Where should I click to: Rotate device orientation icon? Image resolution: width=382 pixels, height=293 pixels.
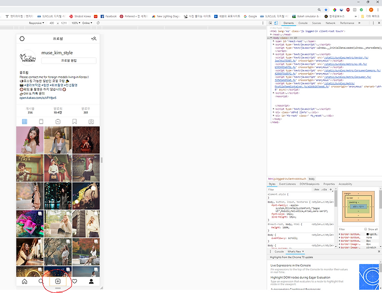point(98,23)
